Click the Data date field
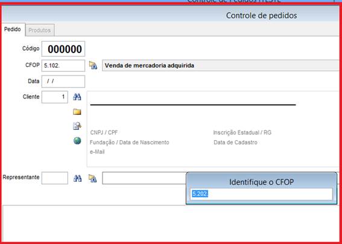The width and height of the screenshot is (342, 244). click(63, 82)
